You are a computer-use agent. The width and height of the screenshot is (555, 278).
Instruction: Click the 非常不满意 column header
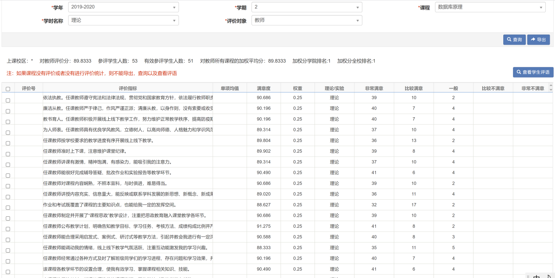coord(533,88)
